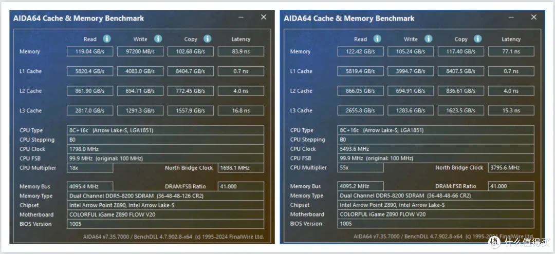The image size is (555, 254).
Task: Click CPU Multiplier field showing 55x
Action: point(360,167)
